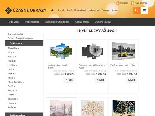Image resolution: width=155 pixels, height=116 pixels.
Task: Open Obraz z fotografie na přání
Action: click(21, 38)
